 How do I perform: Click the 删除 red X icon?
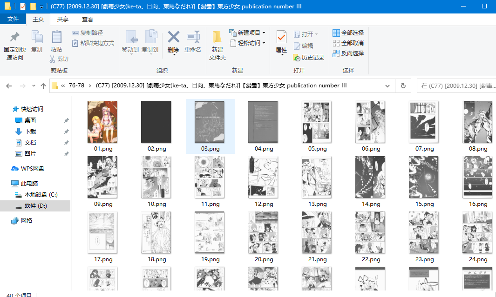pos(173,37)
